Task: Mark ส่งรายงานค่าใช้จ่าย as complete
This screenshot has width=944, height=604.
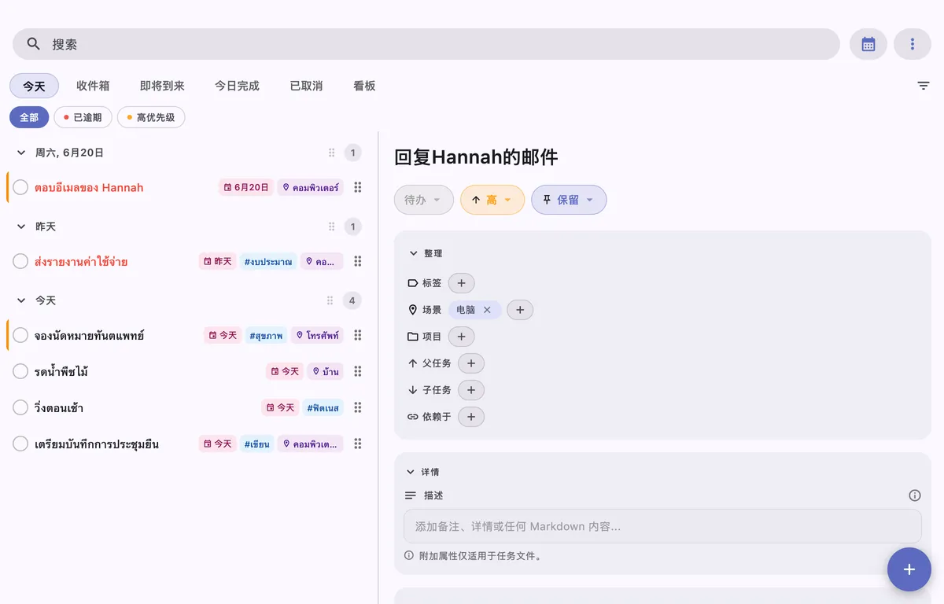Action: (x=20, y=261)
